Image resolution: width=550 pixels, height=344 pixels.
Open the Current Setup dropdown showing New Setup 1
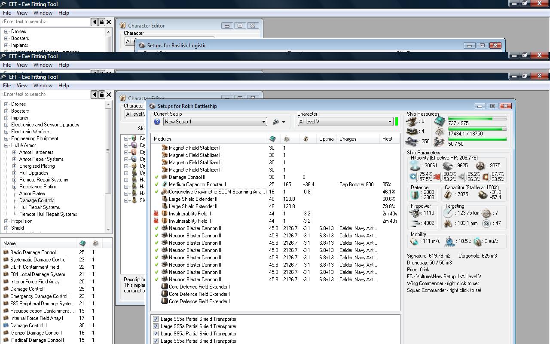[x=215, y=122]
